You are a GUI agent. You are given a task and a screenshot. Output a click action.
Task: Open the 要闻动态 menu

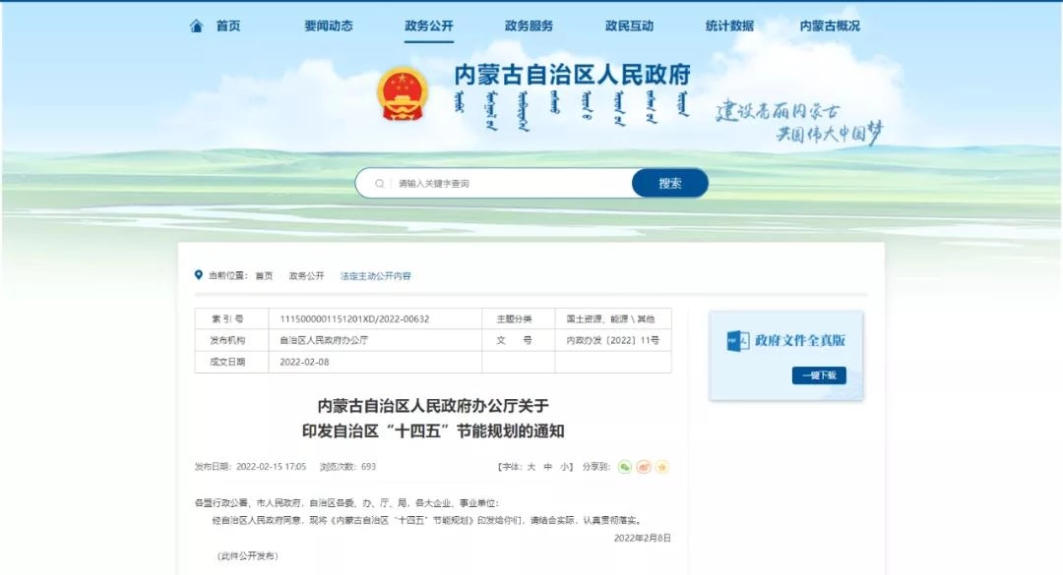coord(329,27)
